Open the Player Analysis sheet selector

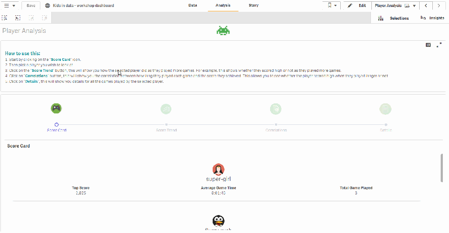point(395,6)
